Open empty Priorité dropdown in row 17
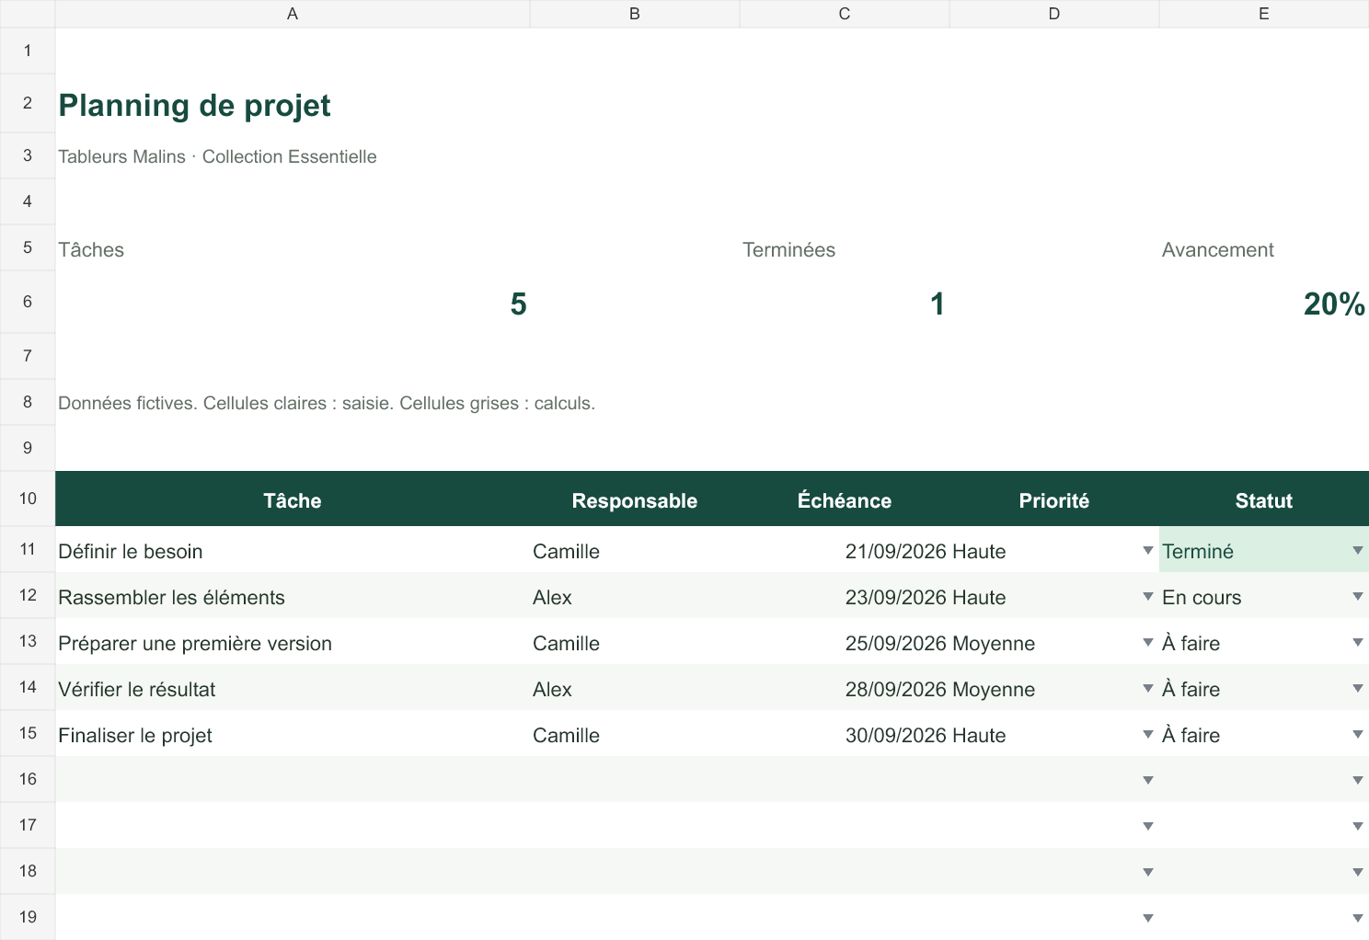Image resolution: width=1369 pixels, height=940 pixels. tap(1147, 826)
